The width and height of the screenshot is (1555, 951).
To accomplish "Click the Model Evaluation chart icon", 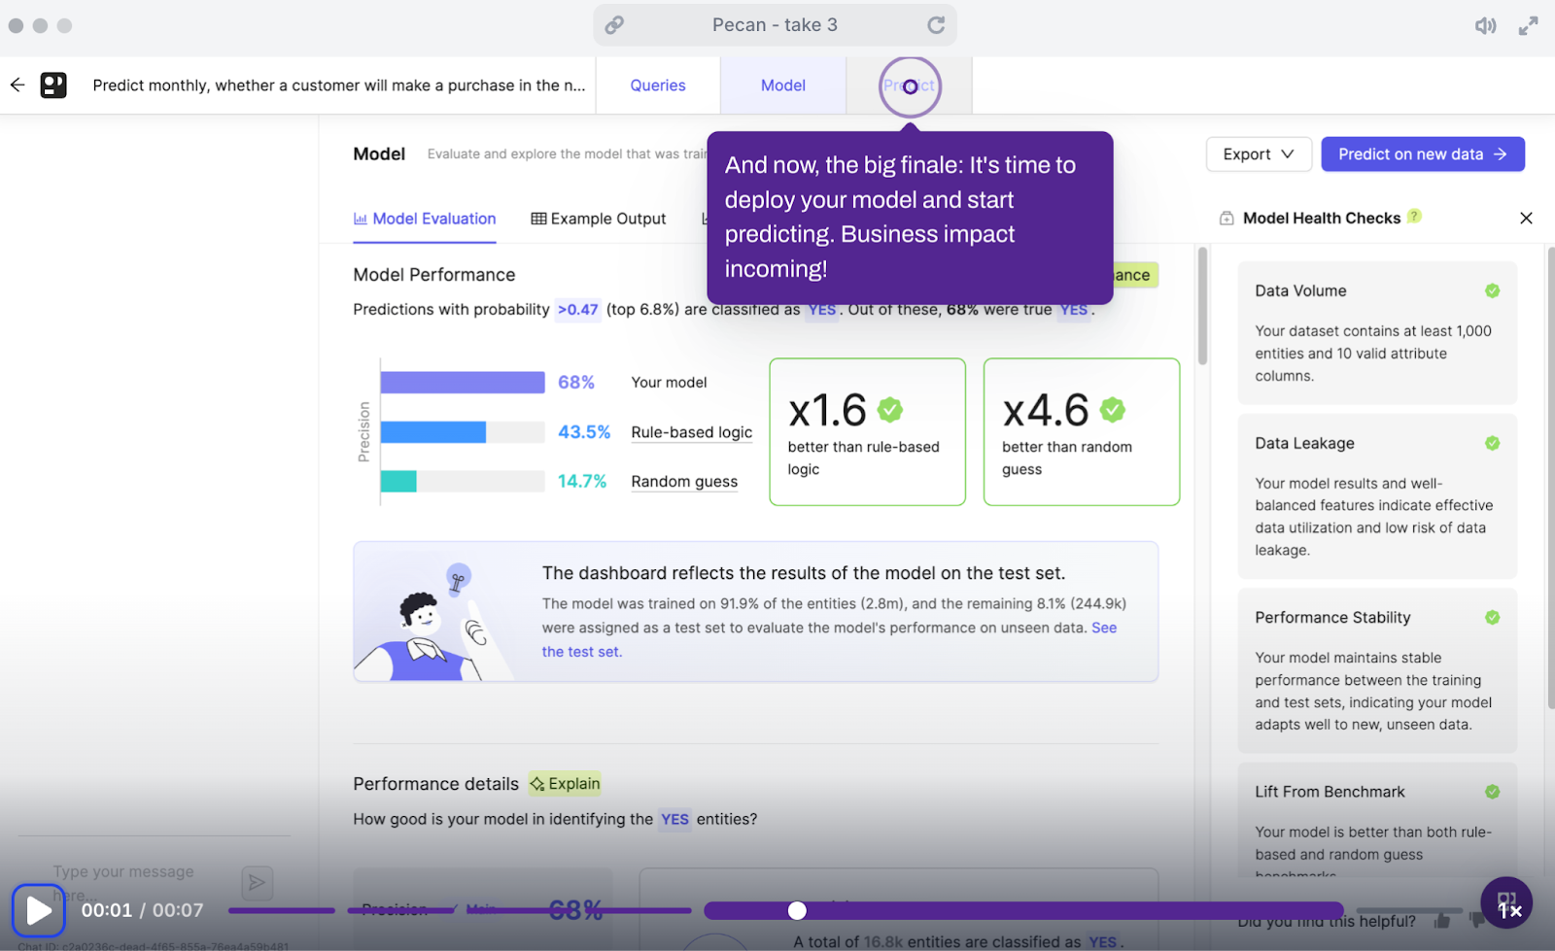I will point(361,219).
